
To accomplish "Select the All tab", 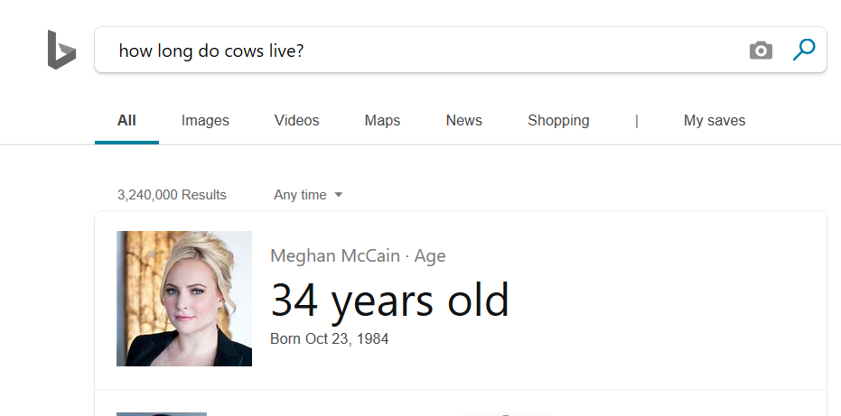I will (126, 121).
